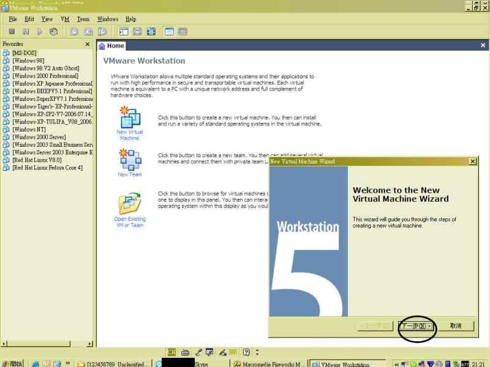490x367 pixels.
Task: Select [Red Hat Linux Fedora Core 4] favorite
Action: point(48,168)
